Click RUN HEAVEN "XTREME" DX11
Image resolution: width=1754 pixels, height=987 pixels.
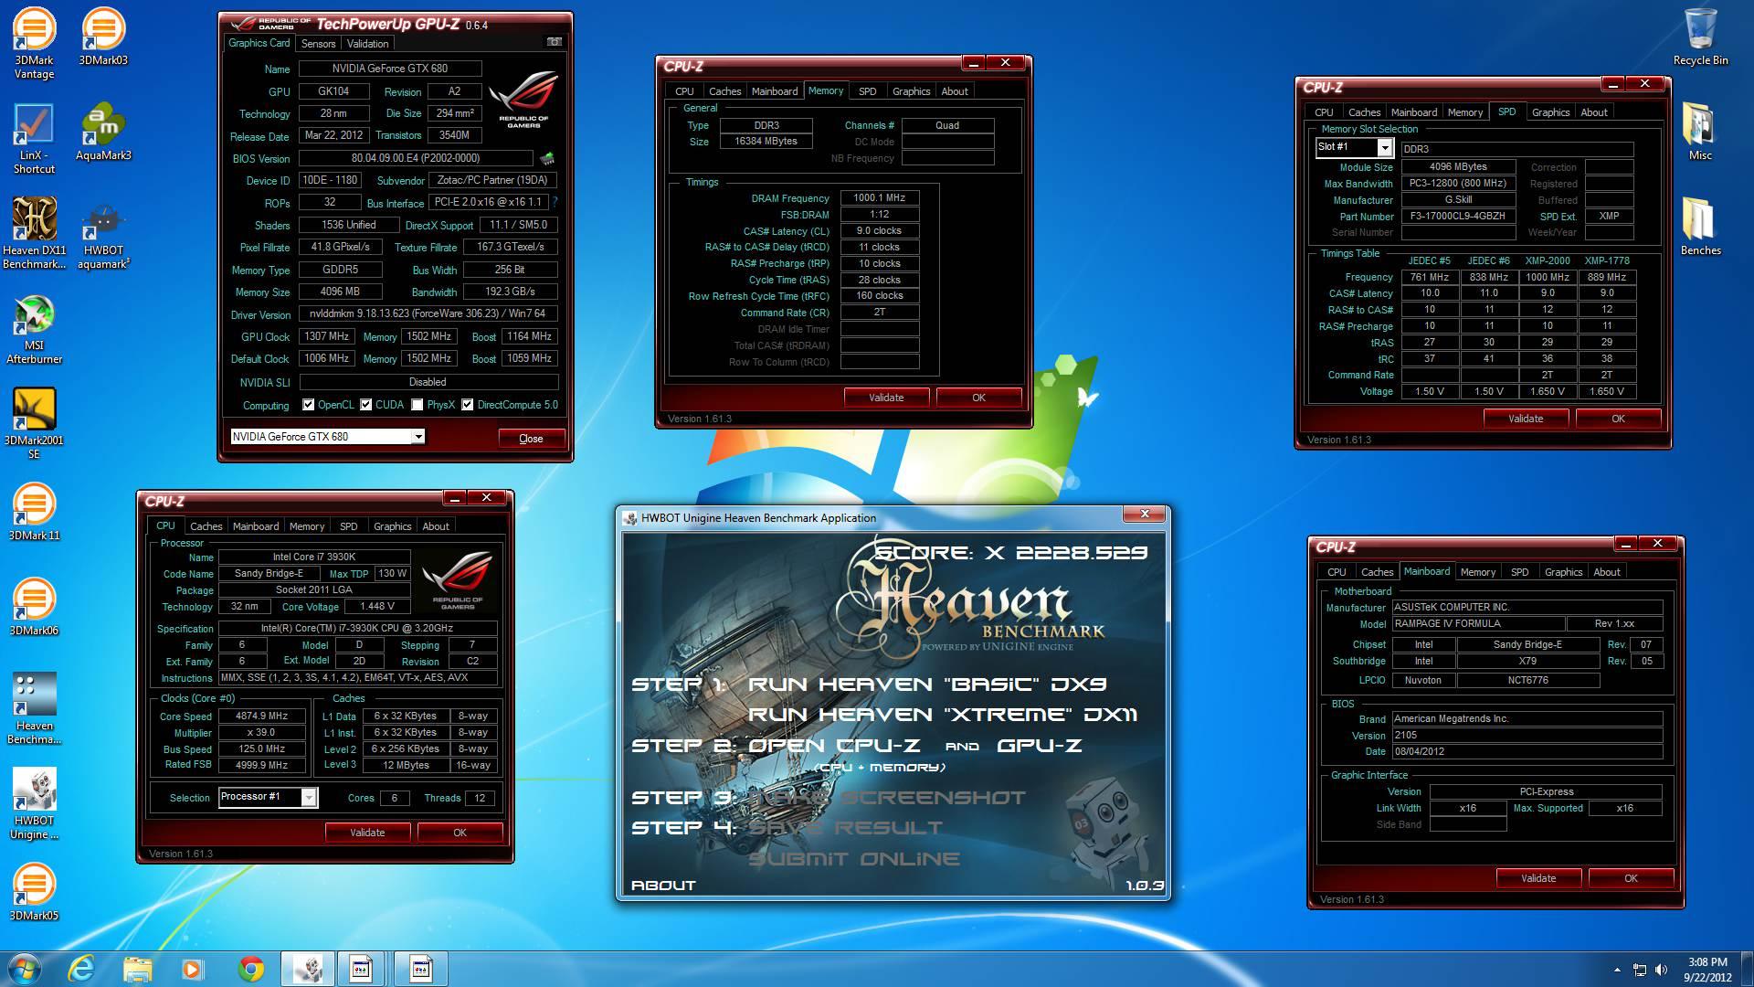click(x=943, y=715)
